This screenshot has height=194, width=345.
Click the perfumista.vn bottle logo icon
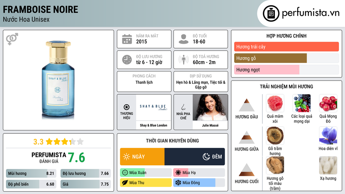coord(271,13)
